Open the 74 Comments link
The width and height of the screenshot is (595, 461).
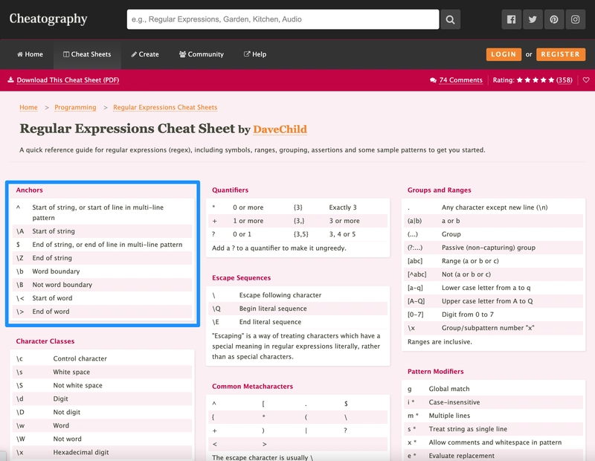[x=460, y=80]
